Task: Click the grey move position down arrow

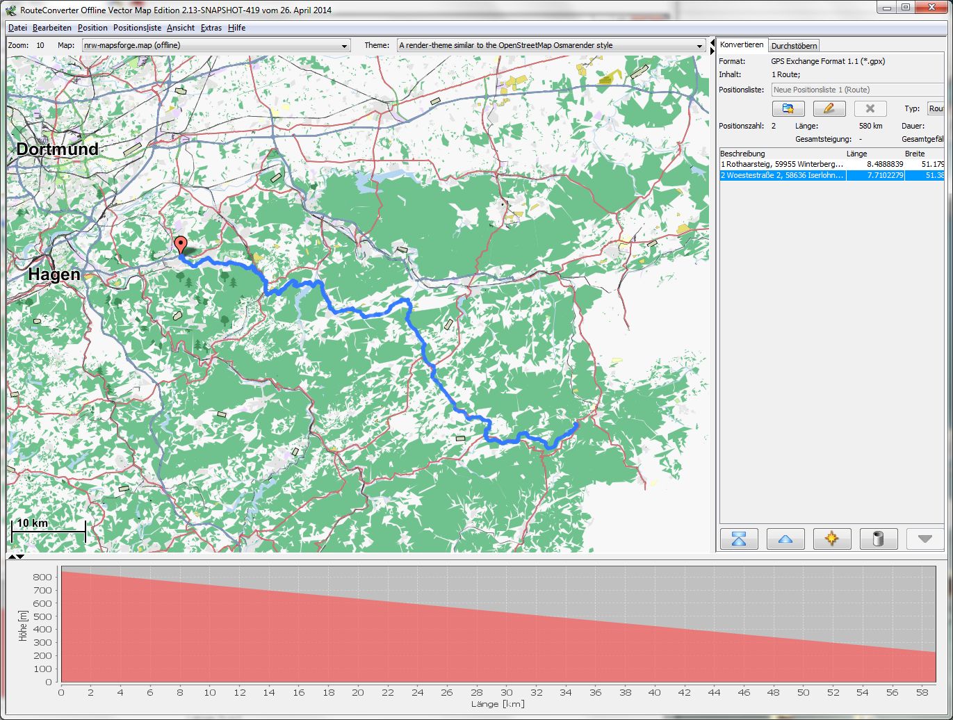Action: pyautogui.click(x=924, y=539)
